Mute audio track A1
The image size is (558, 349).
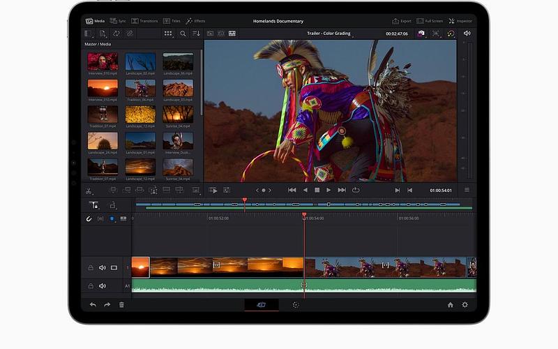[x=103, y=285]
